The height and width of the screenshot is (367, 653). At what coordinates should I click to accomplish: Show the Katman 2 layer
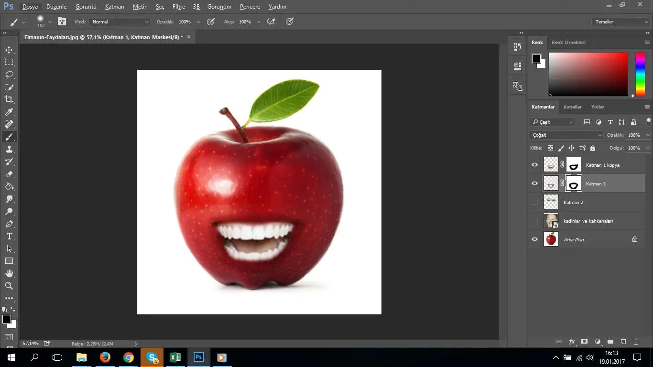[x=534, y=202]
